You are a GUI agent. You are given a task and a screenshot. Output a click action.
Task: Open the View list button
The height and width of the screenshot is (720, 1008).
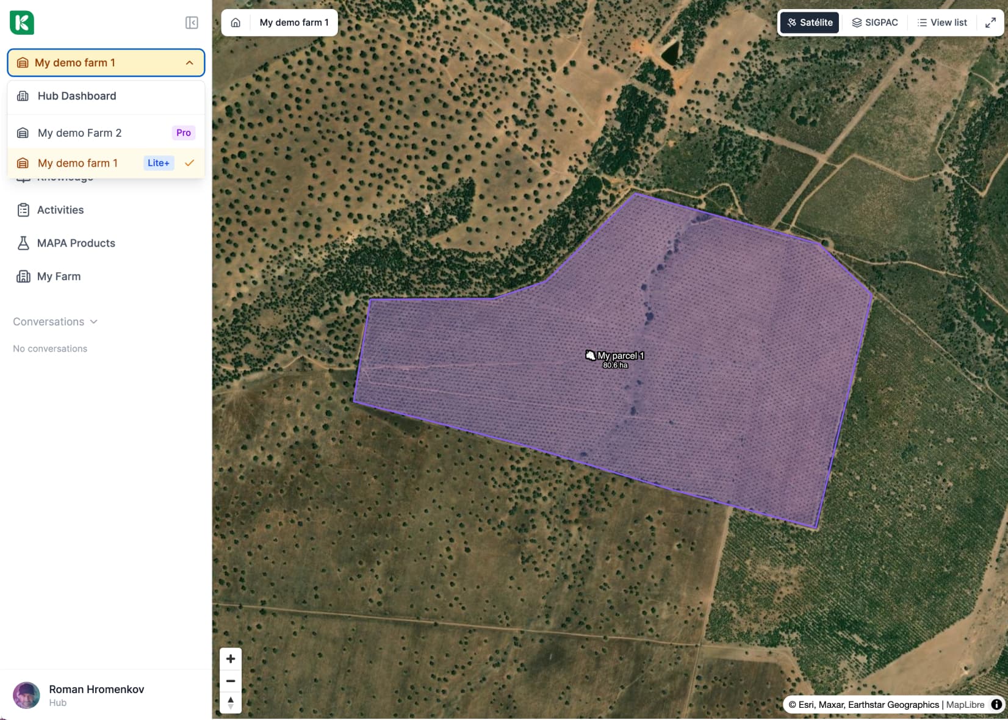tap(942, 22)
